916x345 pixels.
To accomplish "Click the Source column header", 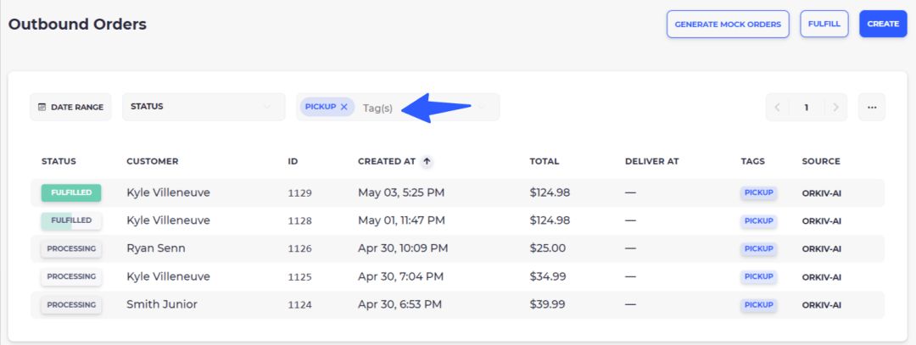I will [821, 162].
